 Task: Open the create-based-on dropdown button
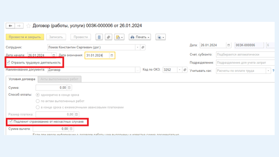(x=119, y=37)
